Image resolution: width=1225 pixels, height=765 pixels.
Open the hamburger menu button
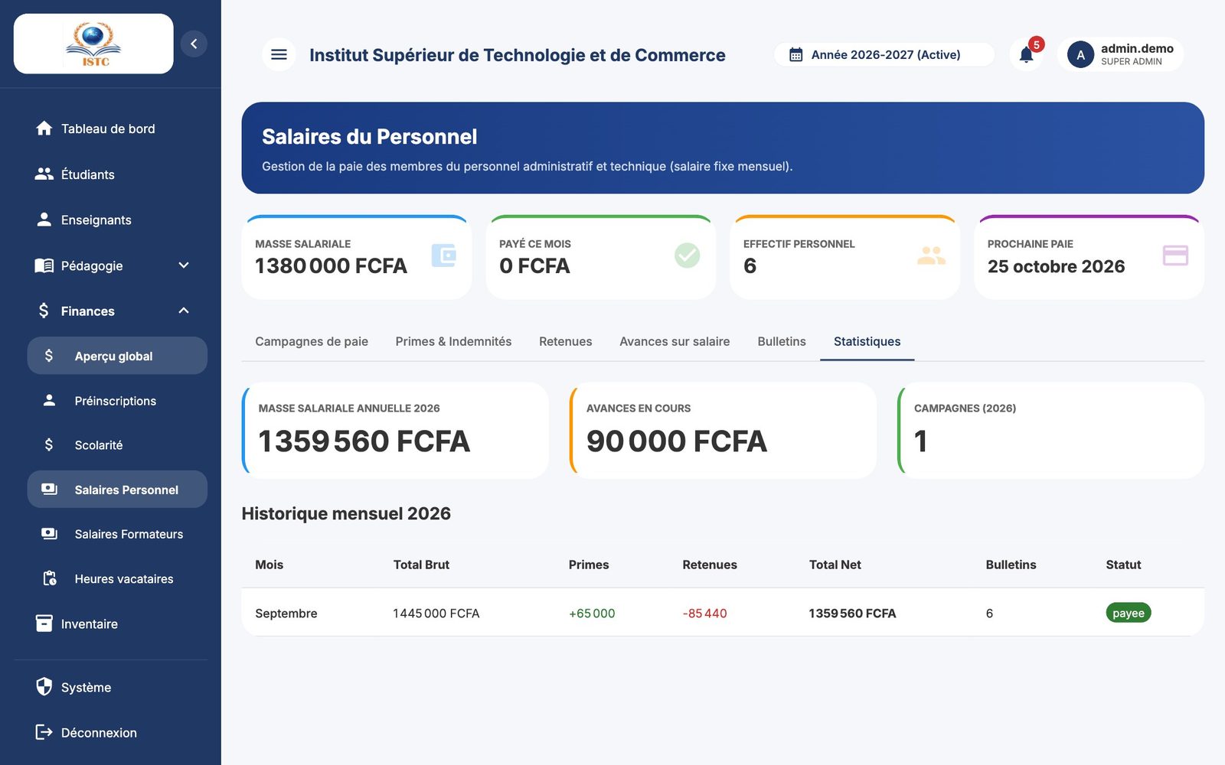pyautogui.click(x=279, y=54)
